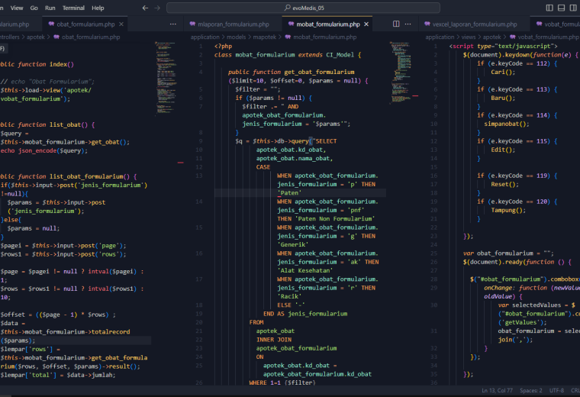
Task: Click the search magnifier in command center
Action: click(288, 8)
